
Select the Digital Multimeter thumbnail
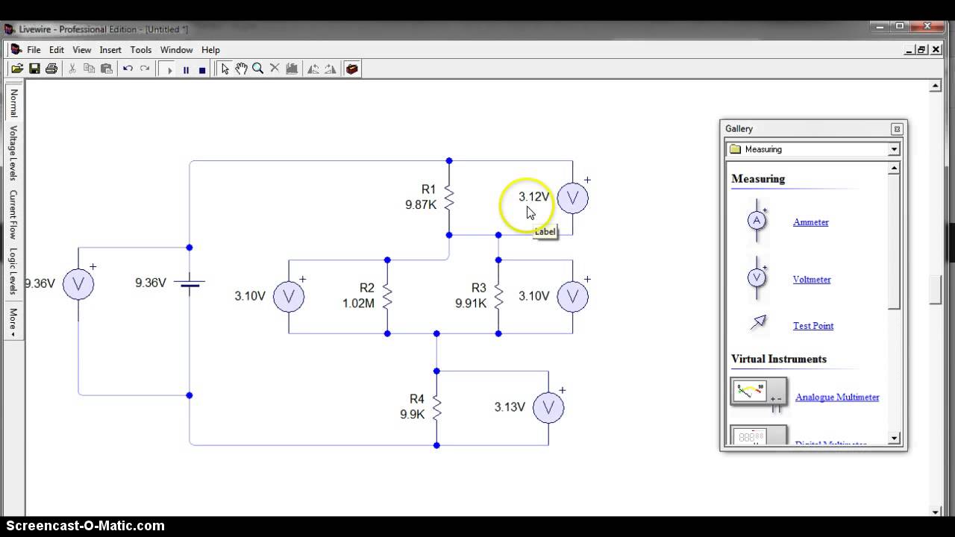(759, 435)
